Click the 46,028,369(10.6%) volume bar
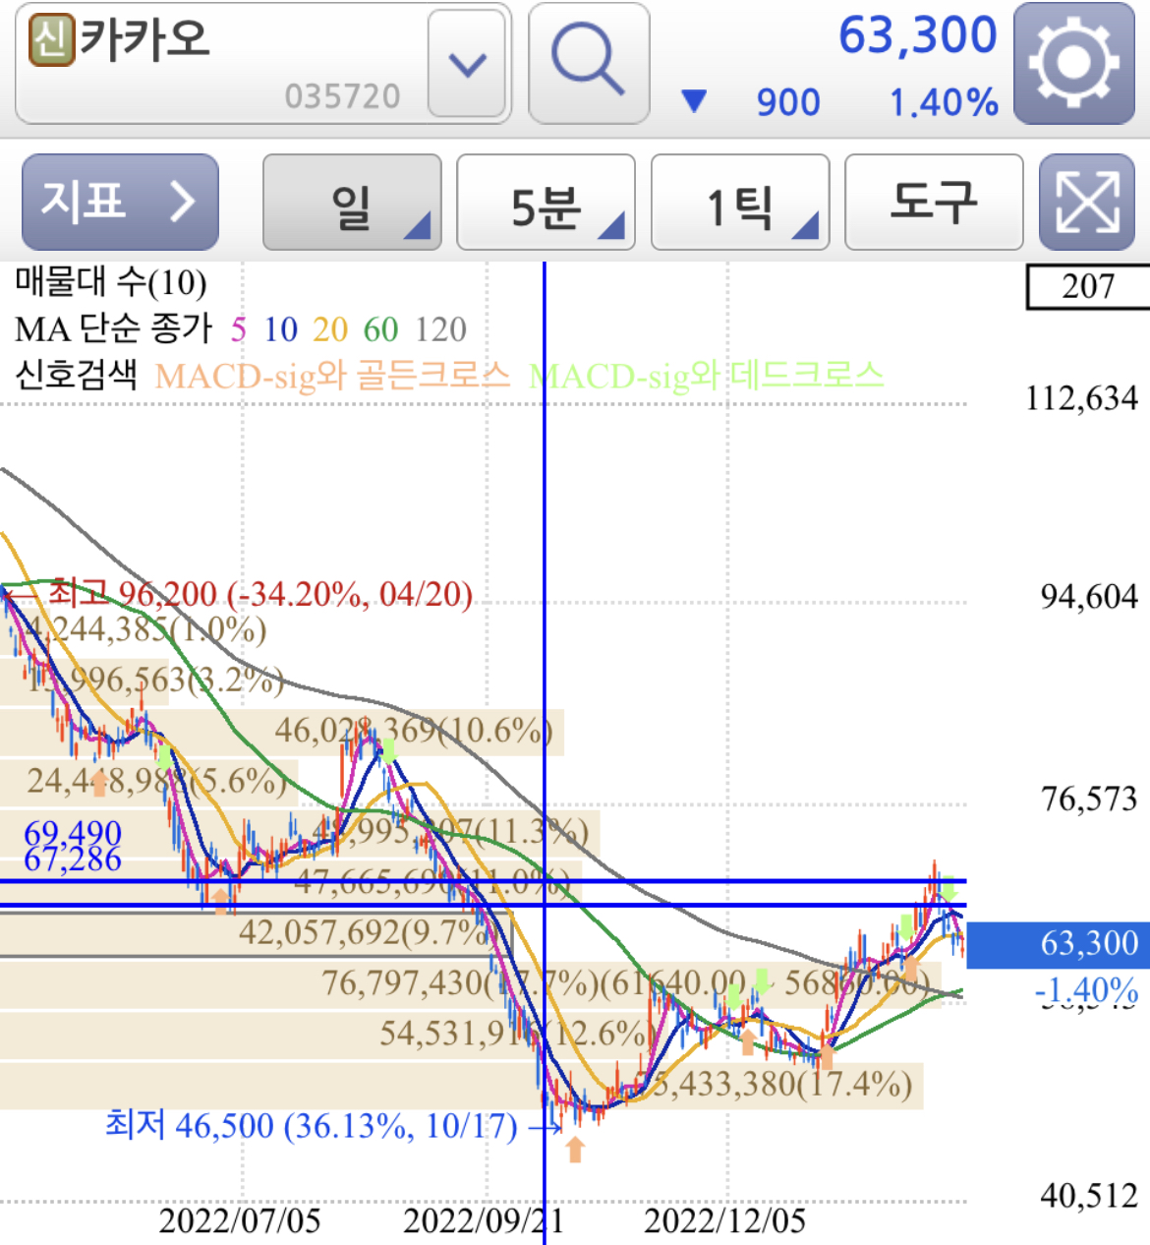This screenshot has height=1245, width=1150. [x=282, y=731]
